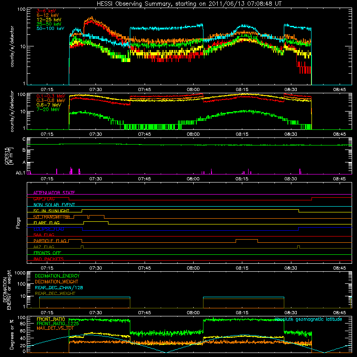Click the PARTICLE_FLAG label
Viewport: 357px width, 357px height.
tap(50, 241)
